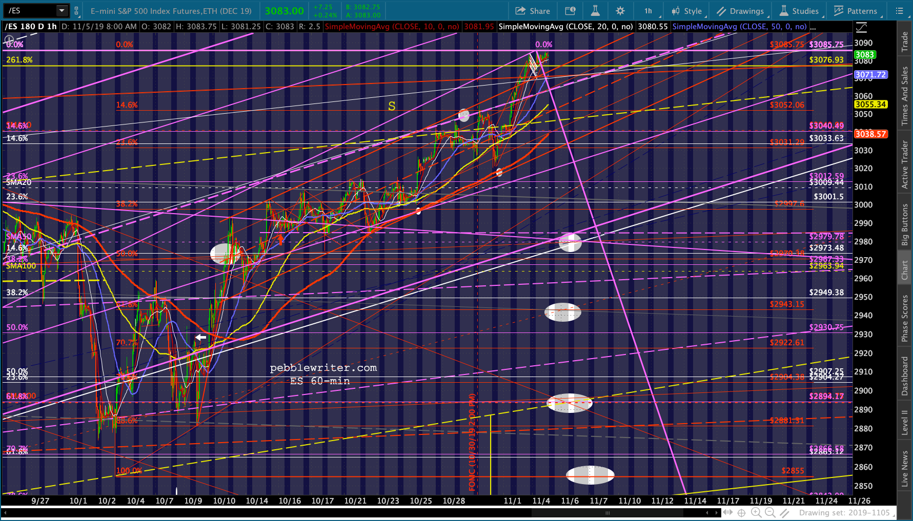Viewport: 913px width, 521px height.
Task: Open the Style menu
Action: (x=687, y=11)
